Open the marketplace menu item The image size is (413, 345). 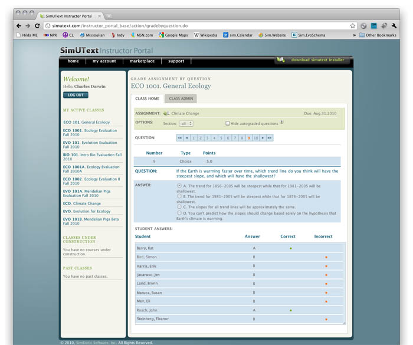pyautogui.click(x=142, y=61)
